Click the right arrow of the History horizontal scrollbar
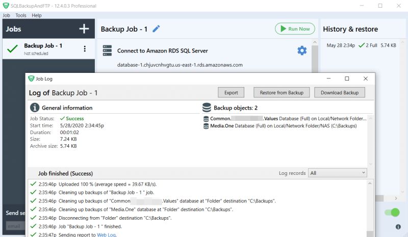This screenshot has height=237, width=408. (x=396, y=198)
